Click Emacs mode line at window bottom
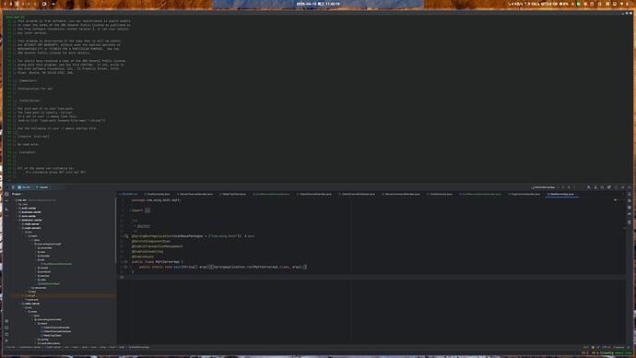 point(318,352)
